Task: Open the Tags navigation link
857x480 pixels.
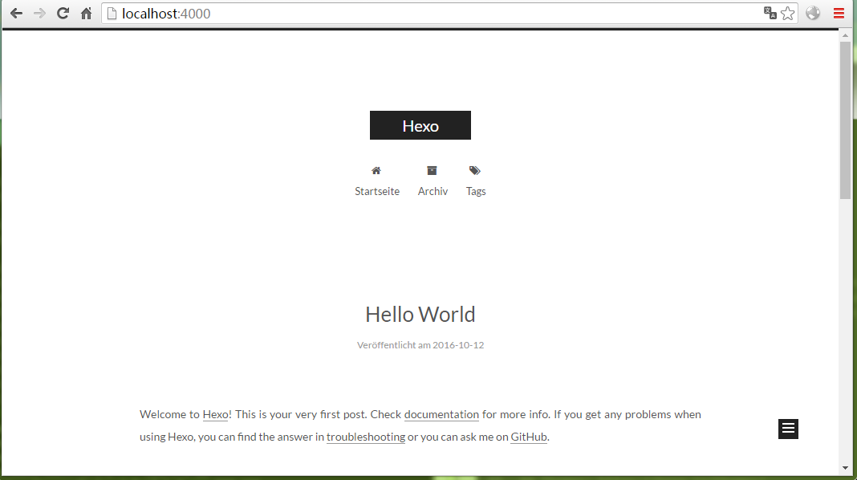Action: (x=475, y=191)
